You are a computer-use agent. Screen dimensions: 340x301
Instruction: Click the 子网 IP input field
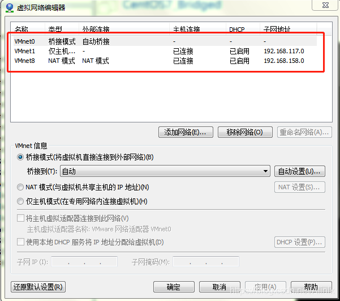(84, 262)
